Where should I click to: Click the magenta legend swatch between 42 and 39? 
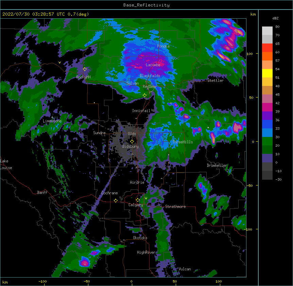pyautogui.click(x=267, y=107)
